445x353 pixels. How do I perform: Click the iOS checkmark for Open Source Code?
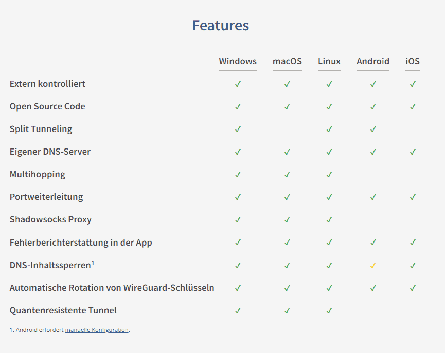click(413, 106)
